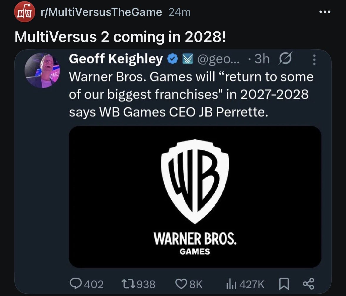Click the 3h tweet timestamp
The width and height of the screenshot is (346, 296).
(x=262, y=60)
